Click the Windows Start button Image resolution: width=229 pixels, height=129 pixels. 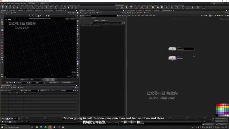pos(2,127)
